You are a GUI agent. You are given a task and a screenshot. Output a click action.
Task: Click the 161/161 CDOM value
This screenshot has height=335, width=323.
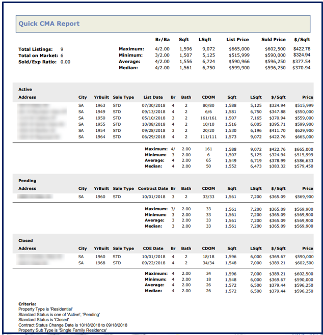pos(208,118)
